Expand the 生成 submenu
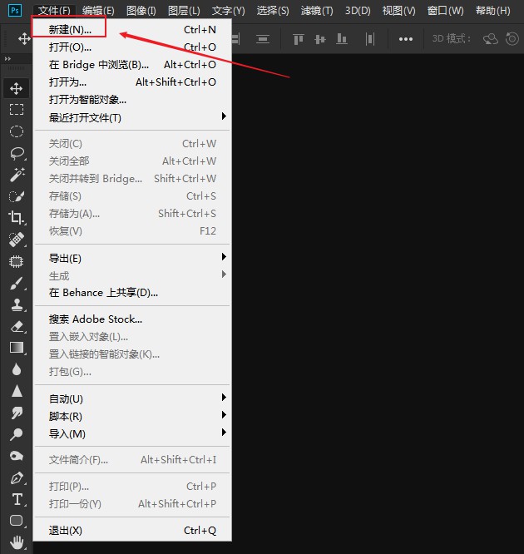524x554 pixels. (x=132, y=275)
